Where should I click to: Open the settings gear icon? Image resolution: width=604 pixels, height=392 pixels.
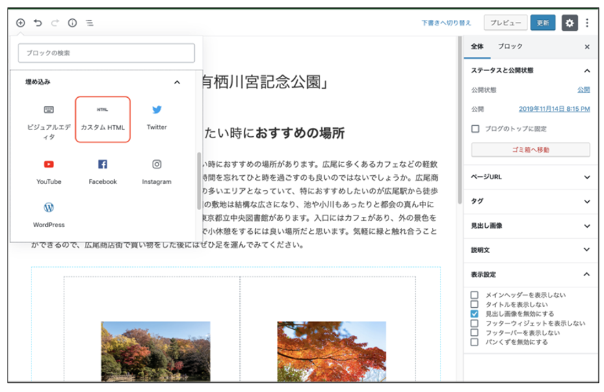click(x=569, y=23)
